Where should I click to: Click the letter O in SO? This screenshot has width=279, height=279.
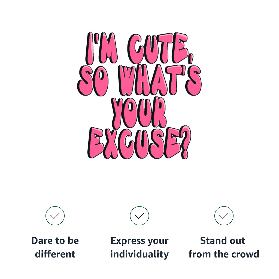click(101, 81)
